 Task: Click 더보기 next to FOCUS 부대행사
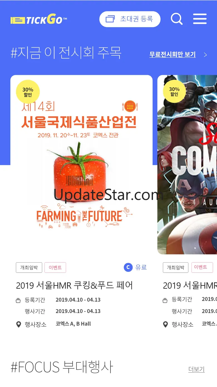196,369
